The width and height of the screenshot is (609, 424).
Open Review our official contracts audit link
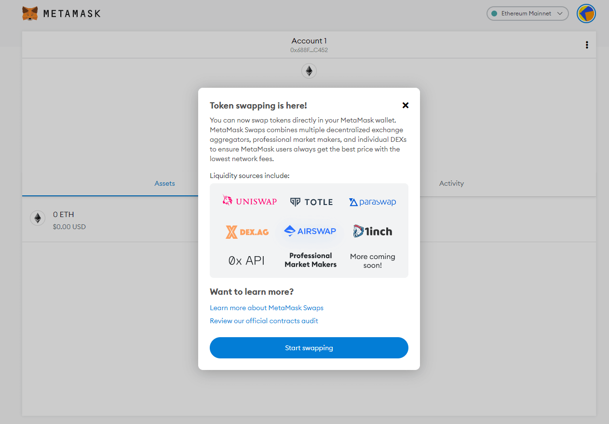[264, 321]
